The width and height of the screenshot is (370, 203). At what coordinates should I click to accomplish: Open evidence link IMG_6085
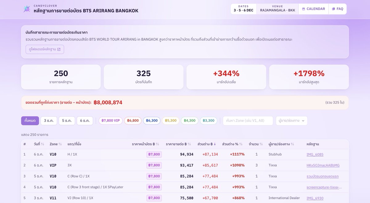pyautogui.click(x=315, y=154)
